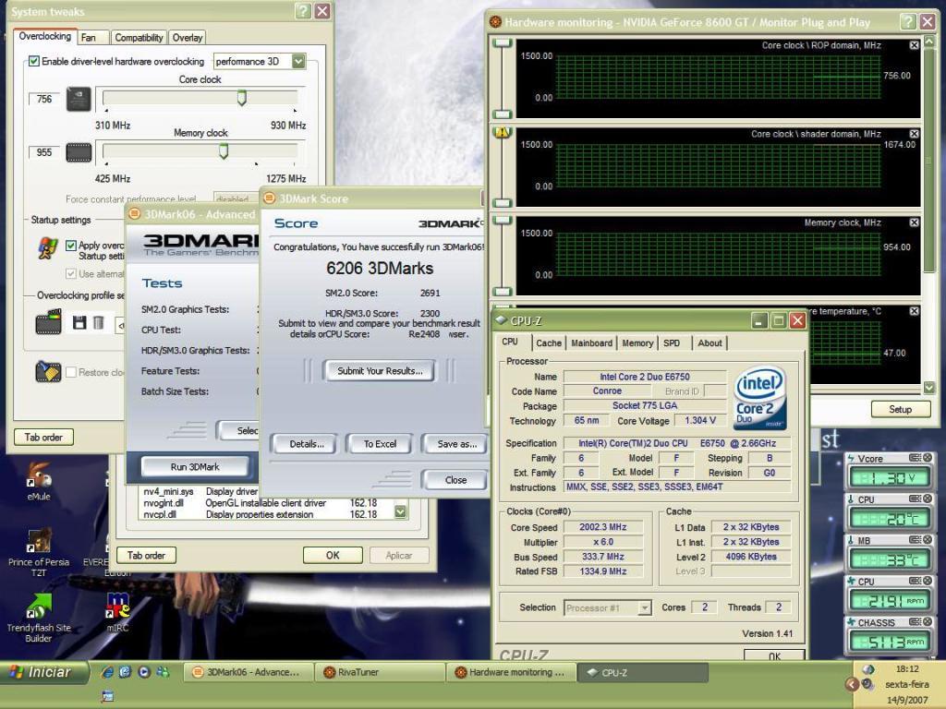The height and width of the screenshot is (709, 946).
Task: Click the Core clock slider handle
Action: [x=242, y=98]
